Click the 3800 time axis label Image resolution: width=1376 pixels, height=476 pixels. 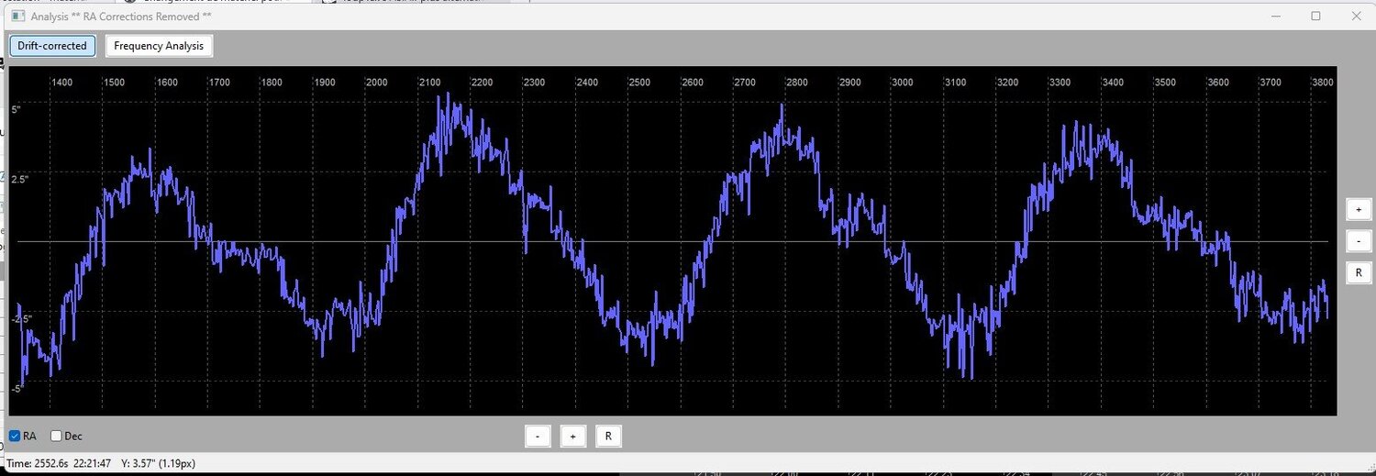click(1323, 83)
